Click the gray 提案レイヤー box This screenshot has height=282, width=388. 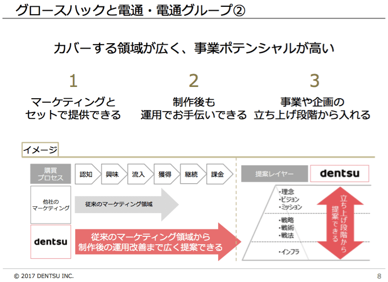click(x=275, y=174)
